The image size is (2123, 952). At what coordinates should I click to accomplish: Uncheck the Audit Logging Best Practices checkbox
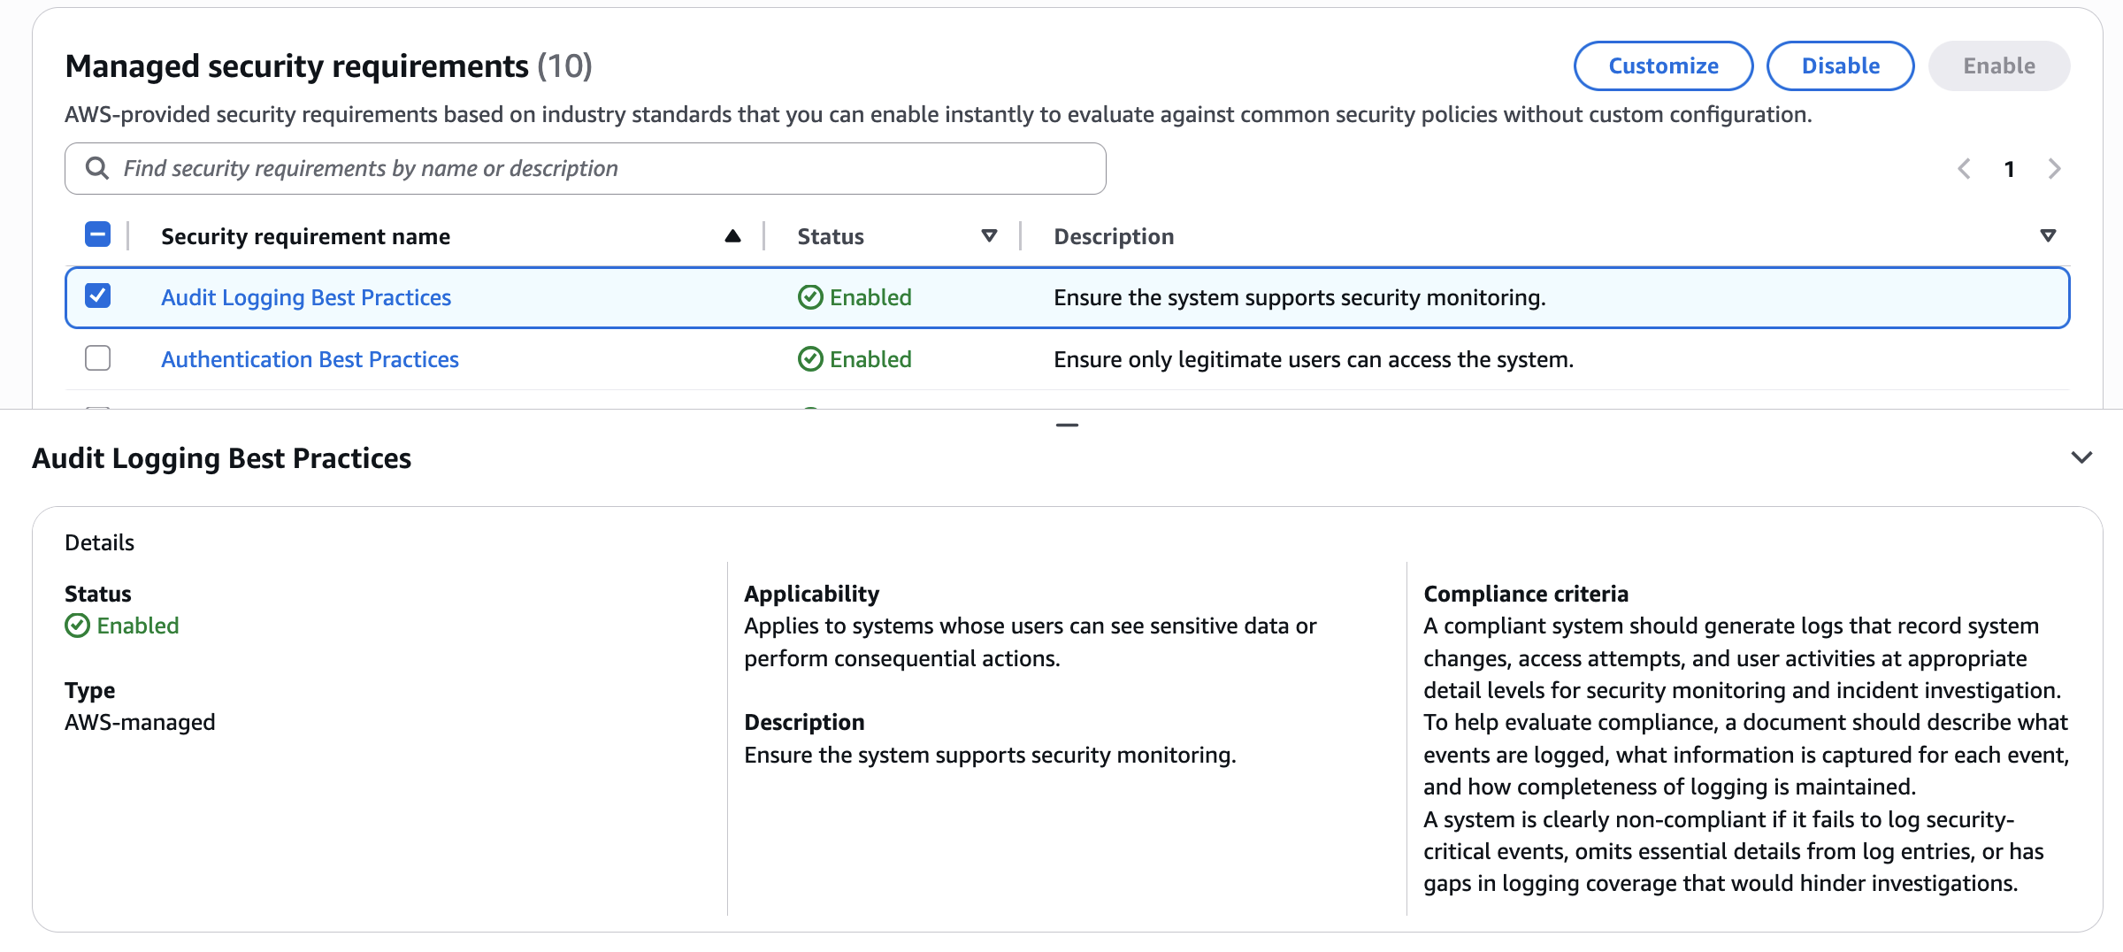[x=97, y=296]
